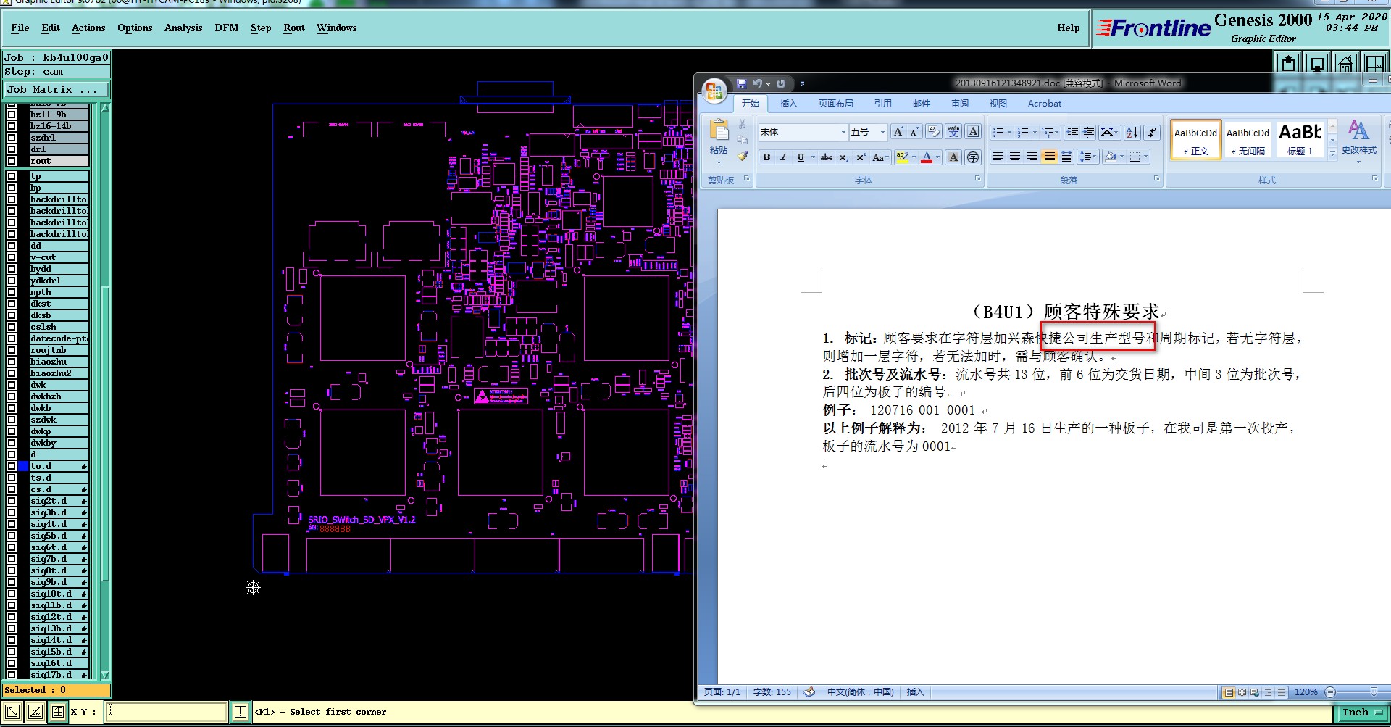Expand the Paste options arrow under 粘贴
This screenshot has height=727, width=1391.
719,162
